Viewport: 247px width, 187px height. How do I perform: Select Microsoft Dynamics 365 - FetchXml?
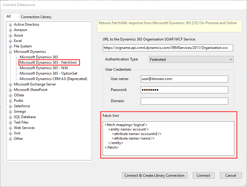point(48,63)
